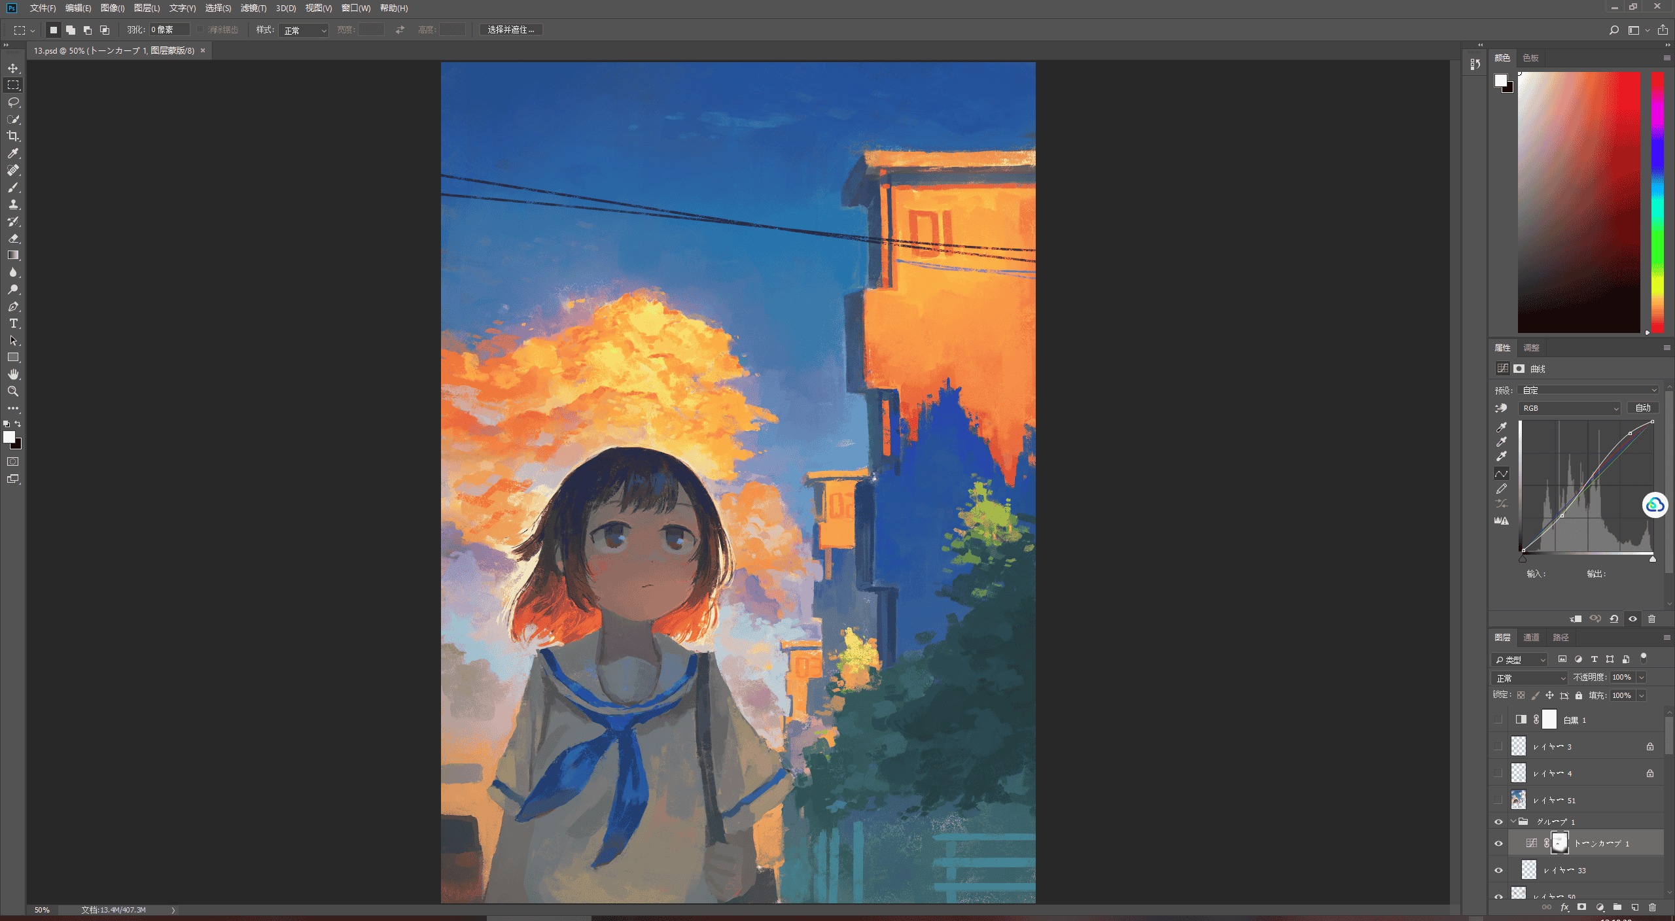Screen dimensions: 1675x921
Task: Click the 选择并遮住 button
Action: click(511, 30)
